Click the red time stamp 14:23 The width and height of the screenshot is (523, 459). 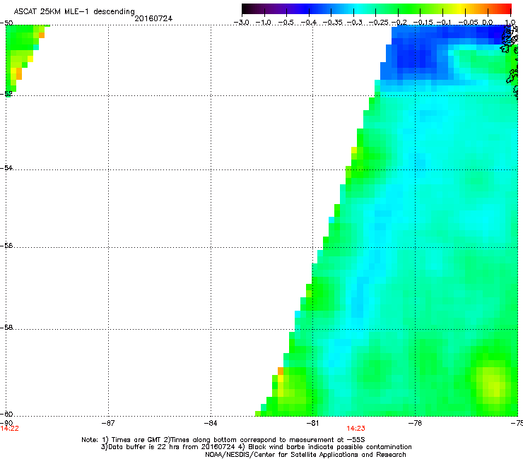355,429
